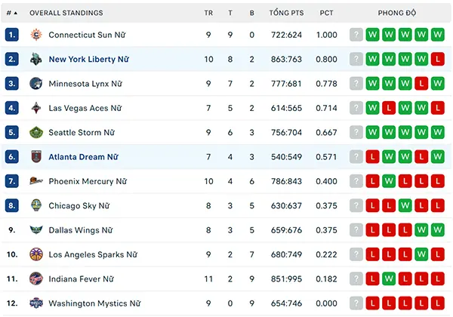Click the gray question mark in Seattle Storm row
Screen dimensions: 453x317
click(x=356, y=133)
